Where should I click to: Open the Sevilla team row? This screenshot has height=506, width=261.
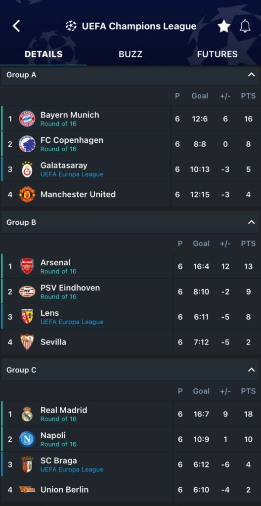tap(130, 342)
